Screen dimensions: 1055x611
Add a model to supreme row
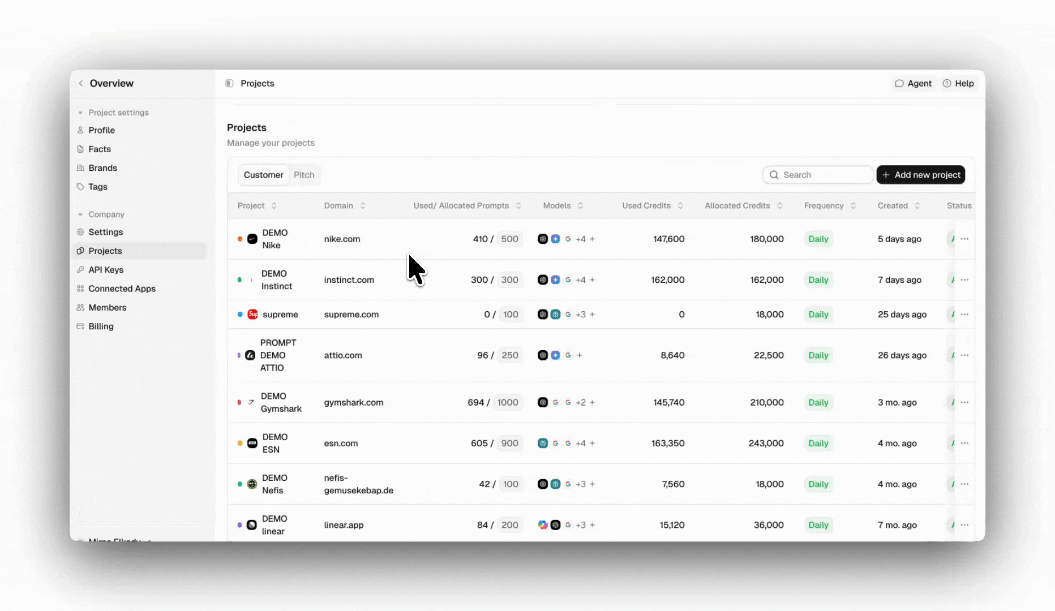pyautogui.click(x=593, y=314)
